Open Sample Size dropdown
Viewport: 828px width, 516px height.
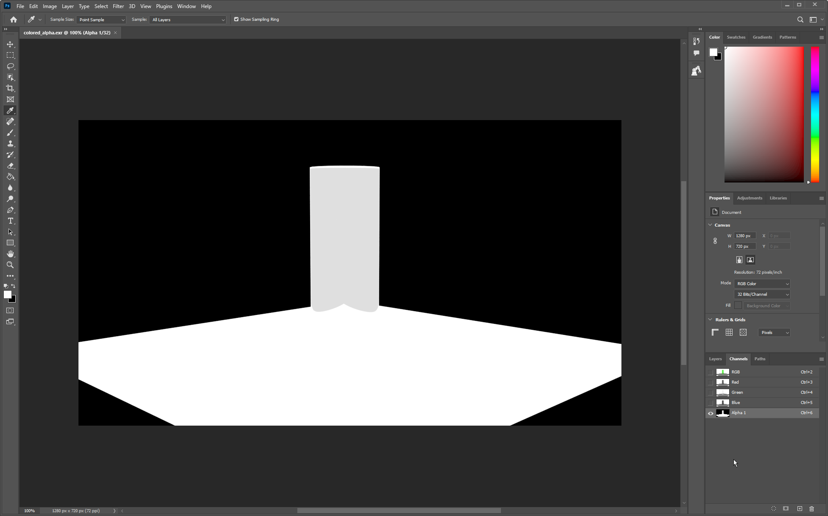[x=101, y=20]
